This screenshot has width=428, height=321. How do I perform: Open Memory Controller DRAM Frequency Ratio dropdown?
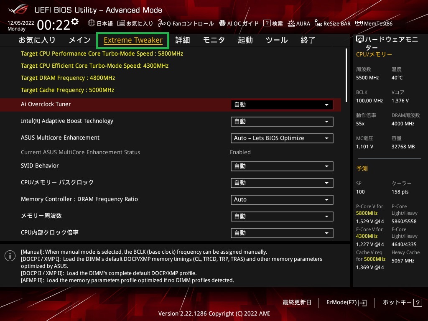pyautogui.click(x=282, y=199)
